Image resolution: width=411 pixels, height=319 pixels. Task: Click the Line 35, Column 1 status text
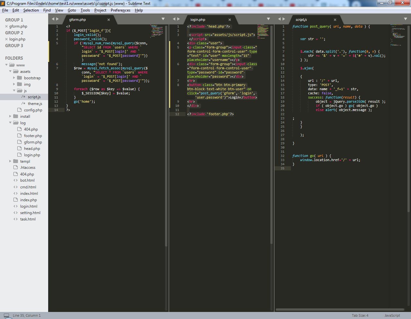27,315
